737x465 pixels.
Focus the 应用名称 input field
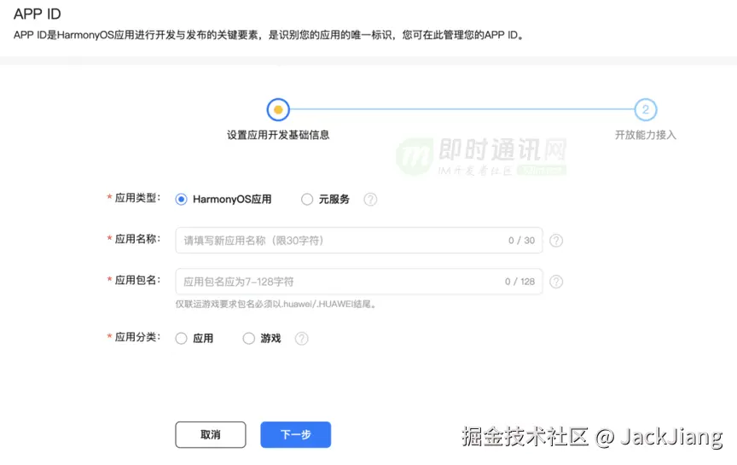click(358, 241)
